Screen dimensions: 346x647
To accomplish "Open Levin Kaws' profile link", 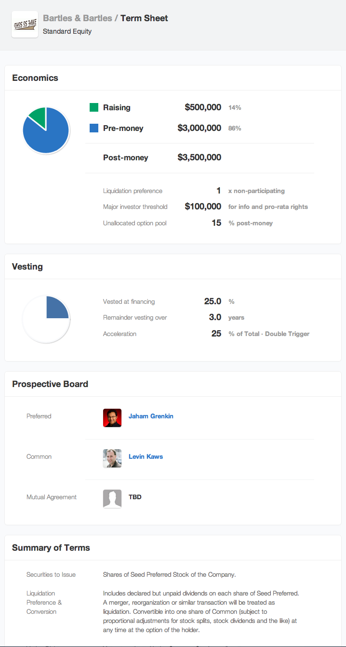I will pyautogui.click(x=146, y=456).
